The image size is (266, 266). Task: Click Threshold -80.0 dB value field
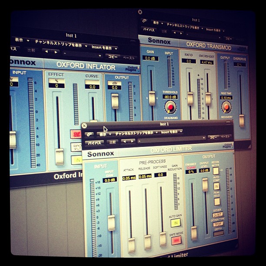click(x=170, y=97)
